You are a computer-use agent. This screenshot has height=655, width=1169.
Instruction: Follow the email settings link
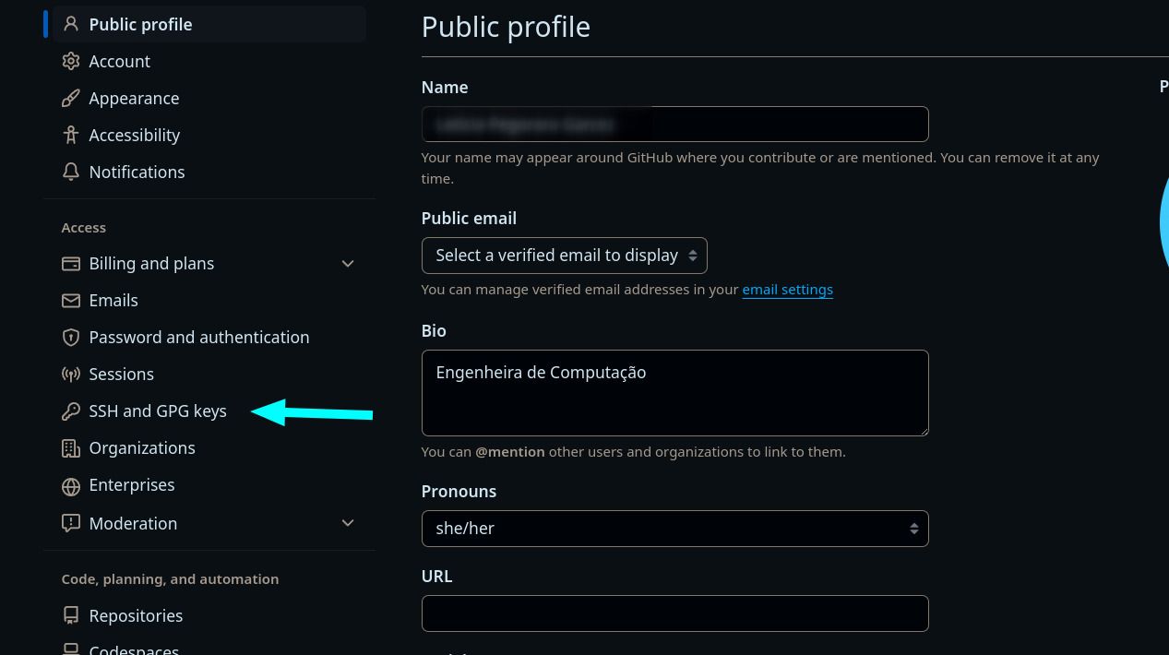(x=787, y=290)
